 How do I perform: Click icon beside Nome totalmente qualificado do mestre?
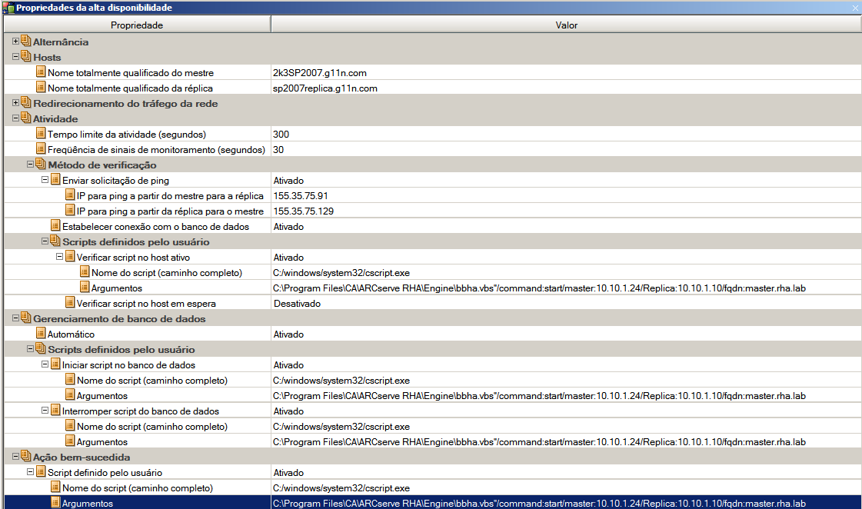[41, 72]
